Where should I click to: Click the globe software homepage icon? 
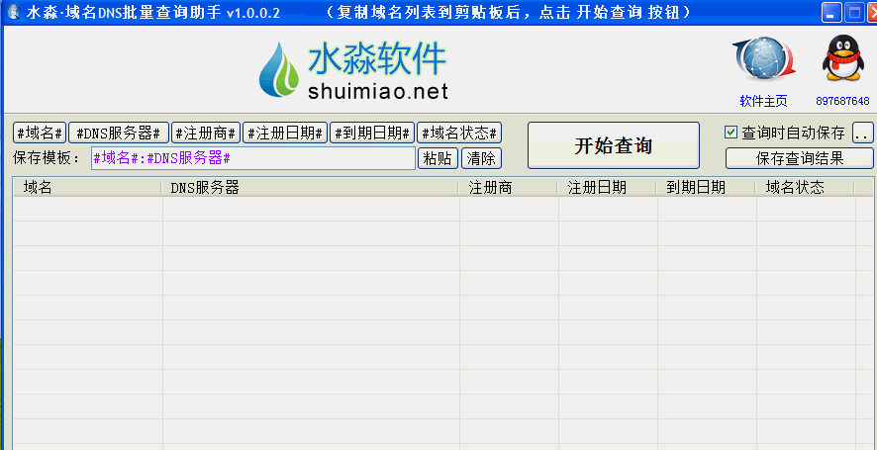pos(763,59)
